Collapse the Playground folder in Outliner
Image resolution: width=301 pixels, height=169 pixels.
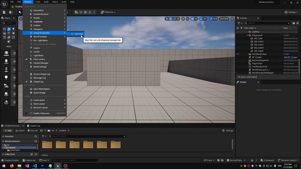pos(247,35)
